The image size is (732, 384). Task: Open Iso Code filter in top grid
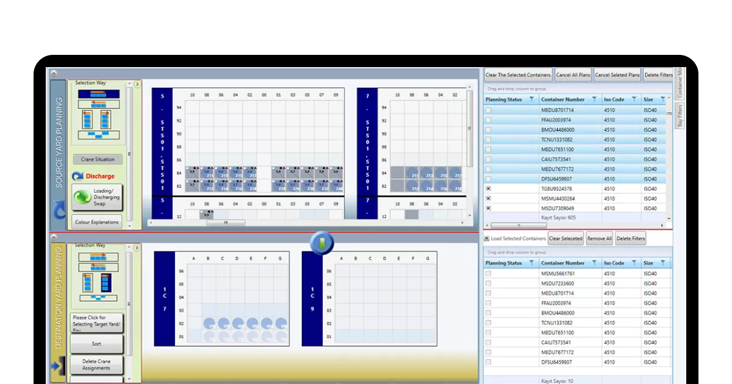(634, 99)
